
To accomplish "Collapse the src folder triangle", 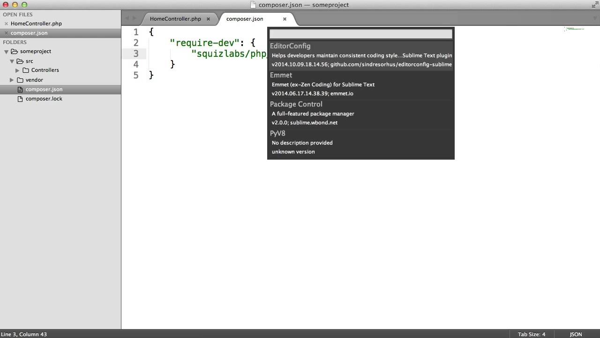I will [x=12, y=61].
